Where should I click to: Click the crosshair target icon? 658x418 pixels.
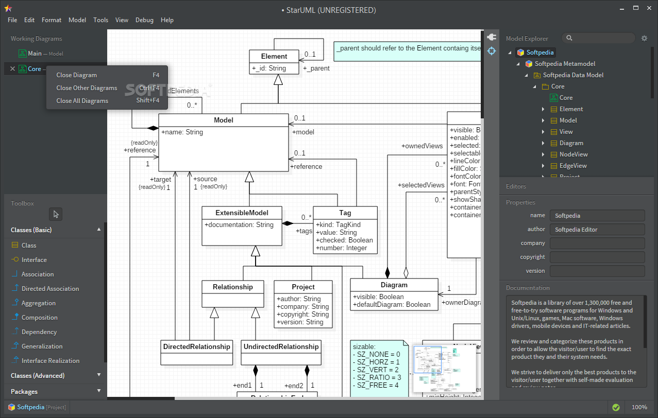click(491, 51)
